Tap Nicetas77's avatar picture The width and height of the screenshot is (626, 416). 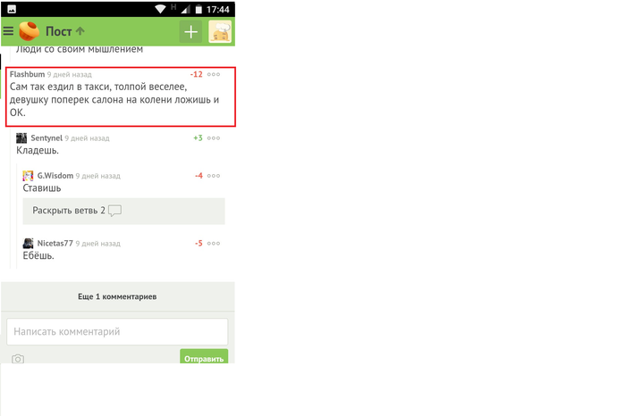pos(28,243)
